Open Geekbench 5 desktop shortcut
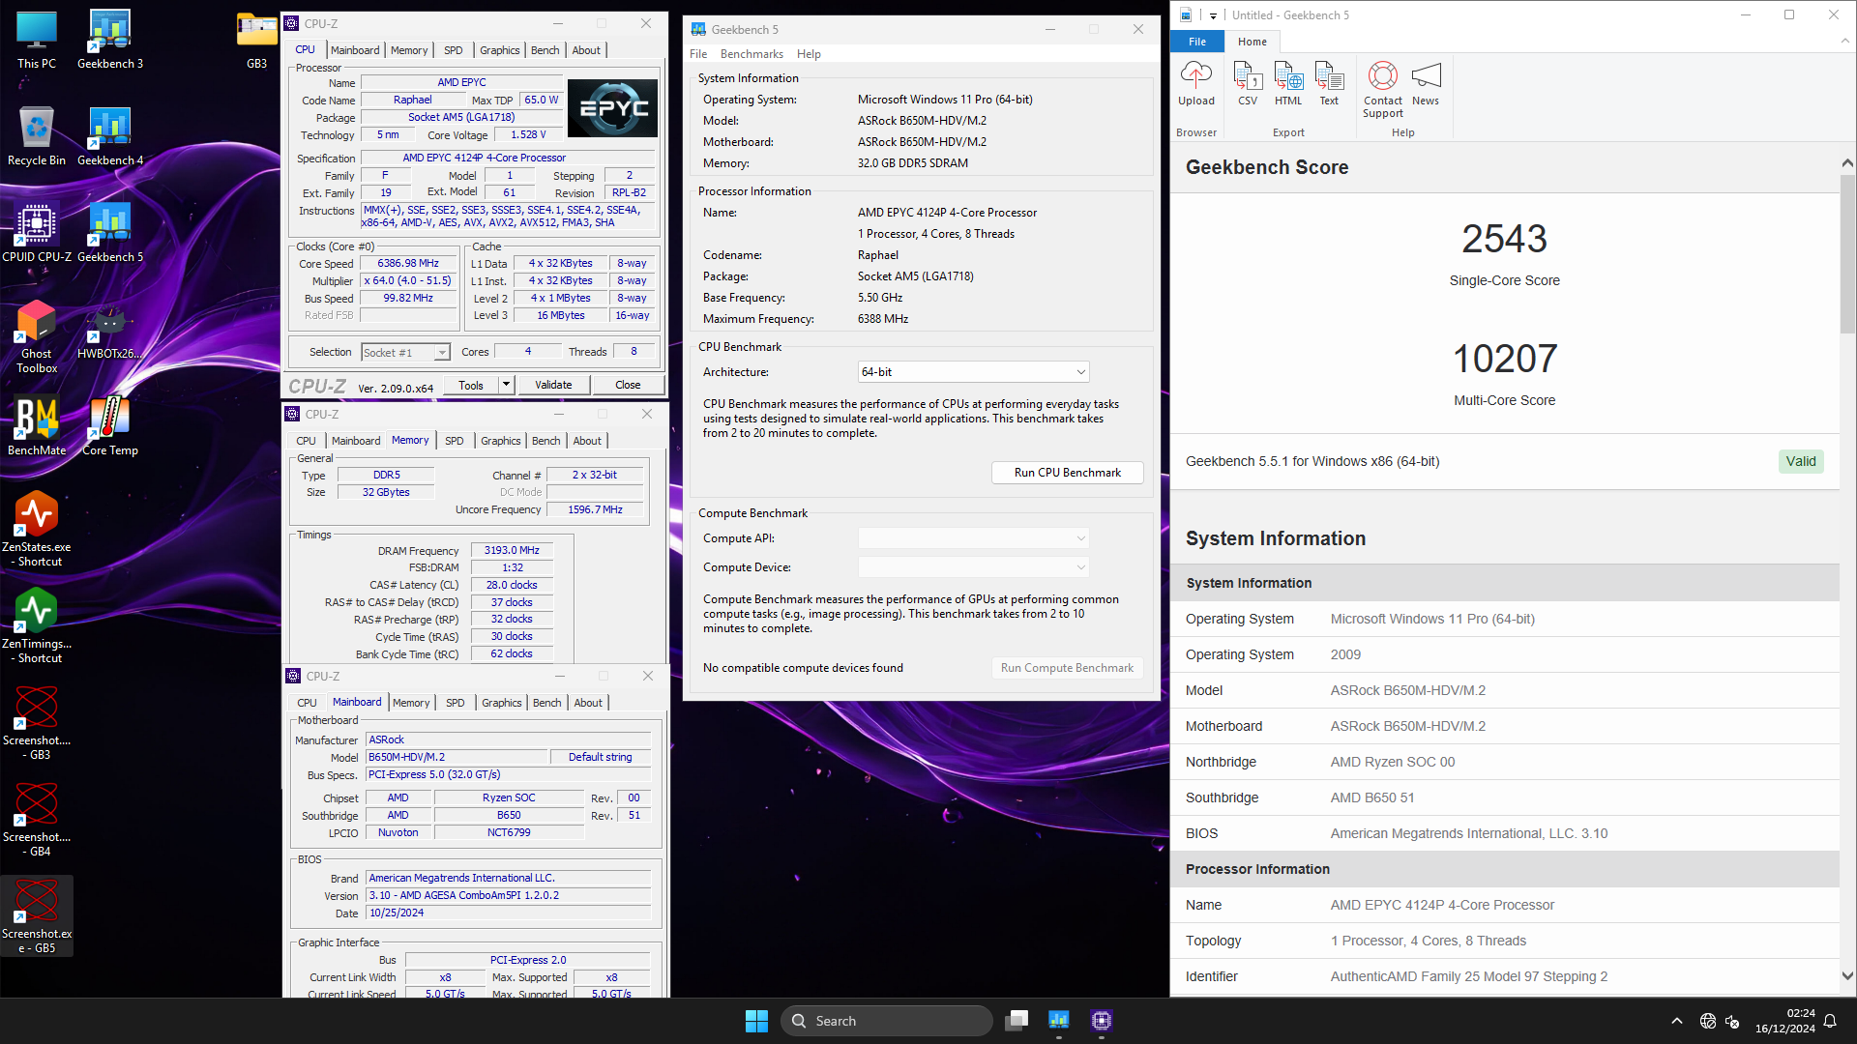The height and width of the screenshot is (1044, 1857). tap(110, 234)
